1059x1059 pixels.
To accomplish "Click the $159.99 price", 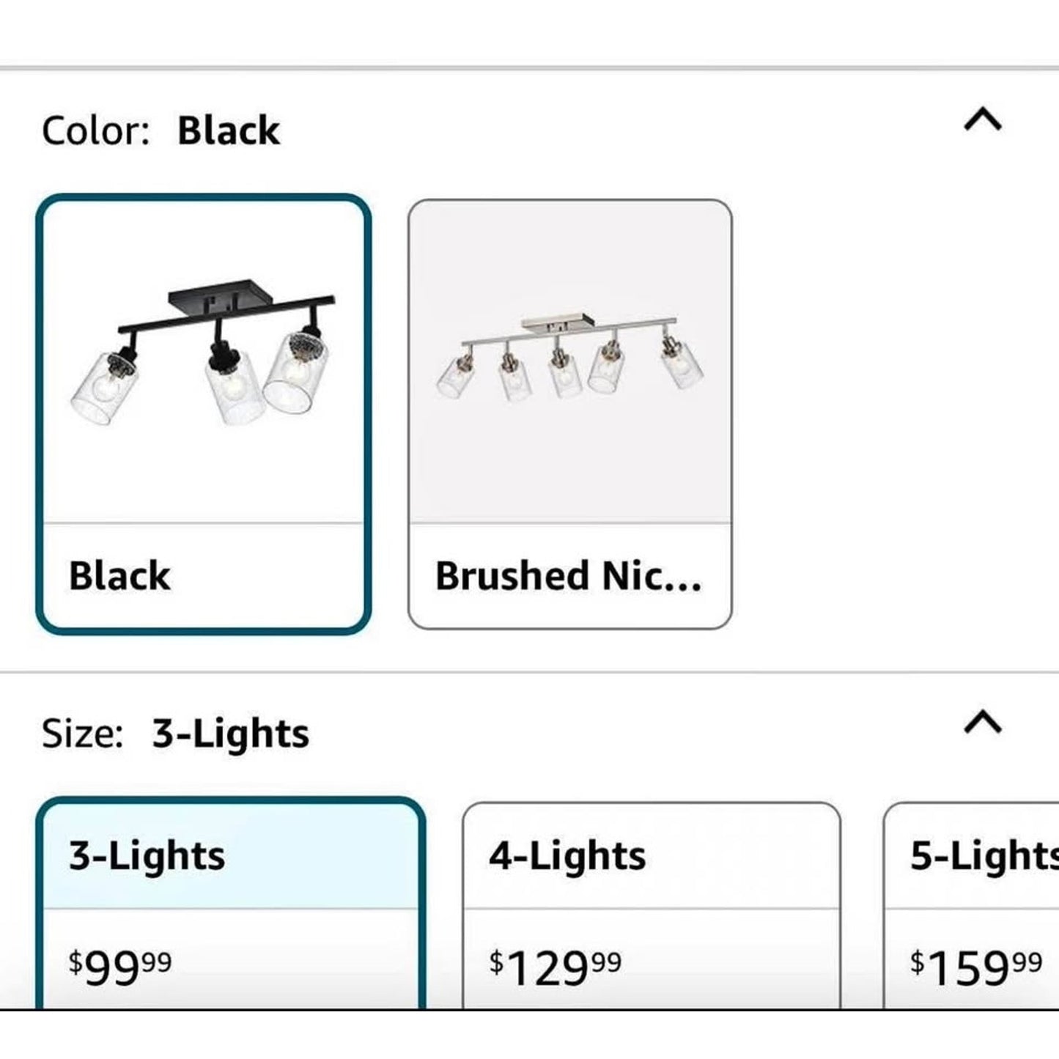I will click(x=975, y=967).
